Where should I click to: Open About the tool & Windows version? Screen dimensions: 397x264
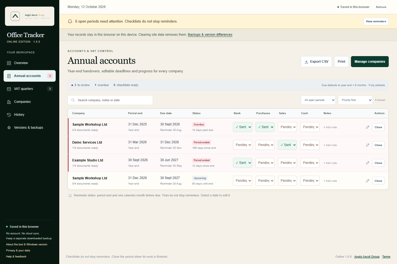[x=27, y=244]
